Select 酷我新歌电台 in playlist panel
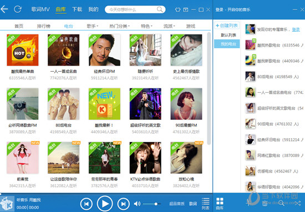Image resolution: width=305 pixels, height=212 pixels. click(x=274, y=61)
